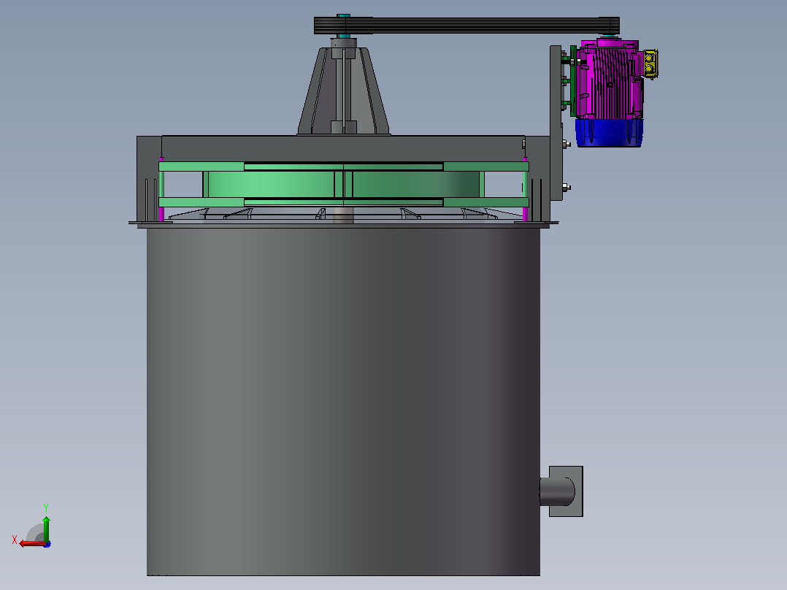Click the blue Z axis dot of the triad
Viewport: 787px width, 590px height.
47,544
